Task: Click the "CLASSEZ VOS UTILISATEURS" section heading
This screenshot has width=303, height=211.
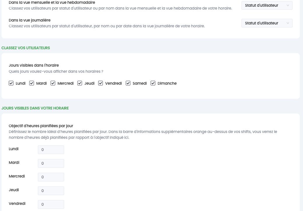Action: [26, 48]
